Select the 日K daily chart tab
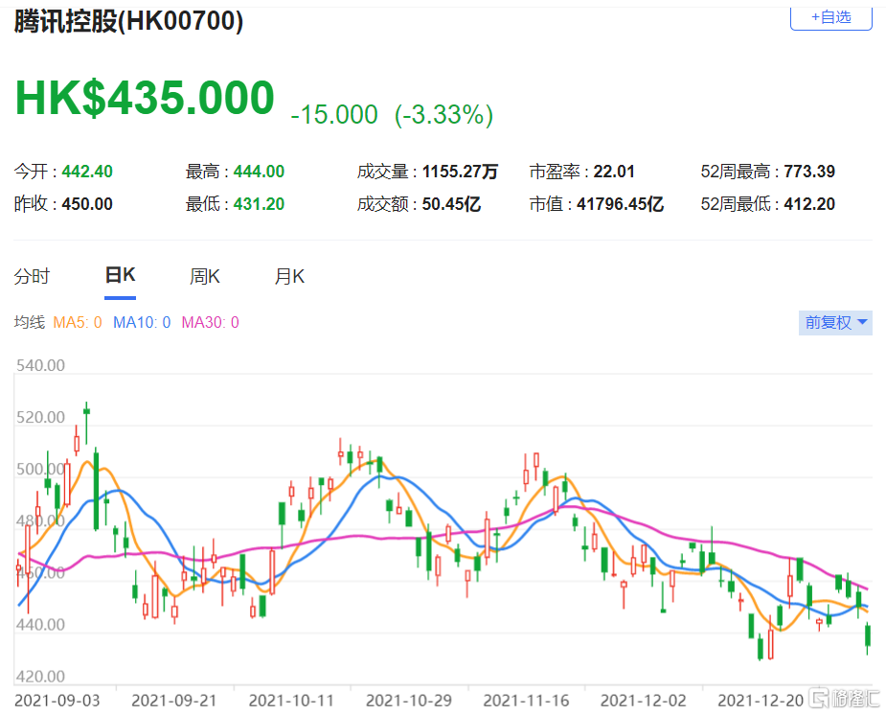This screenshot has width=886, height=715. 120,276
